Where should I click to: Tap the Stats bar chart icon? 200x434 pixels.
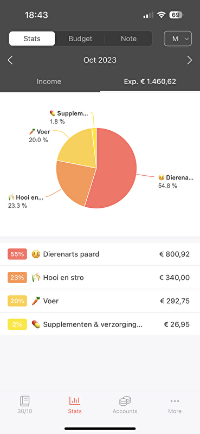pos(75,400)
